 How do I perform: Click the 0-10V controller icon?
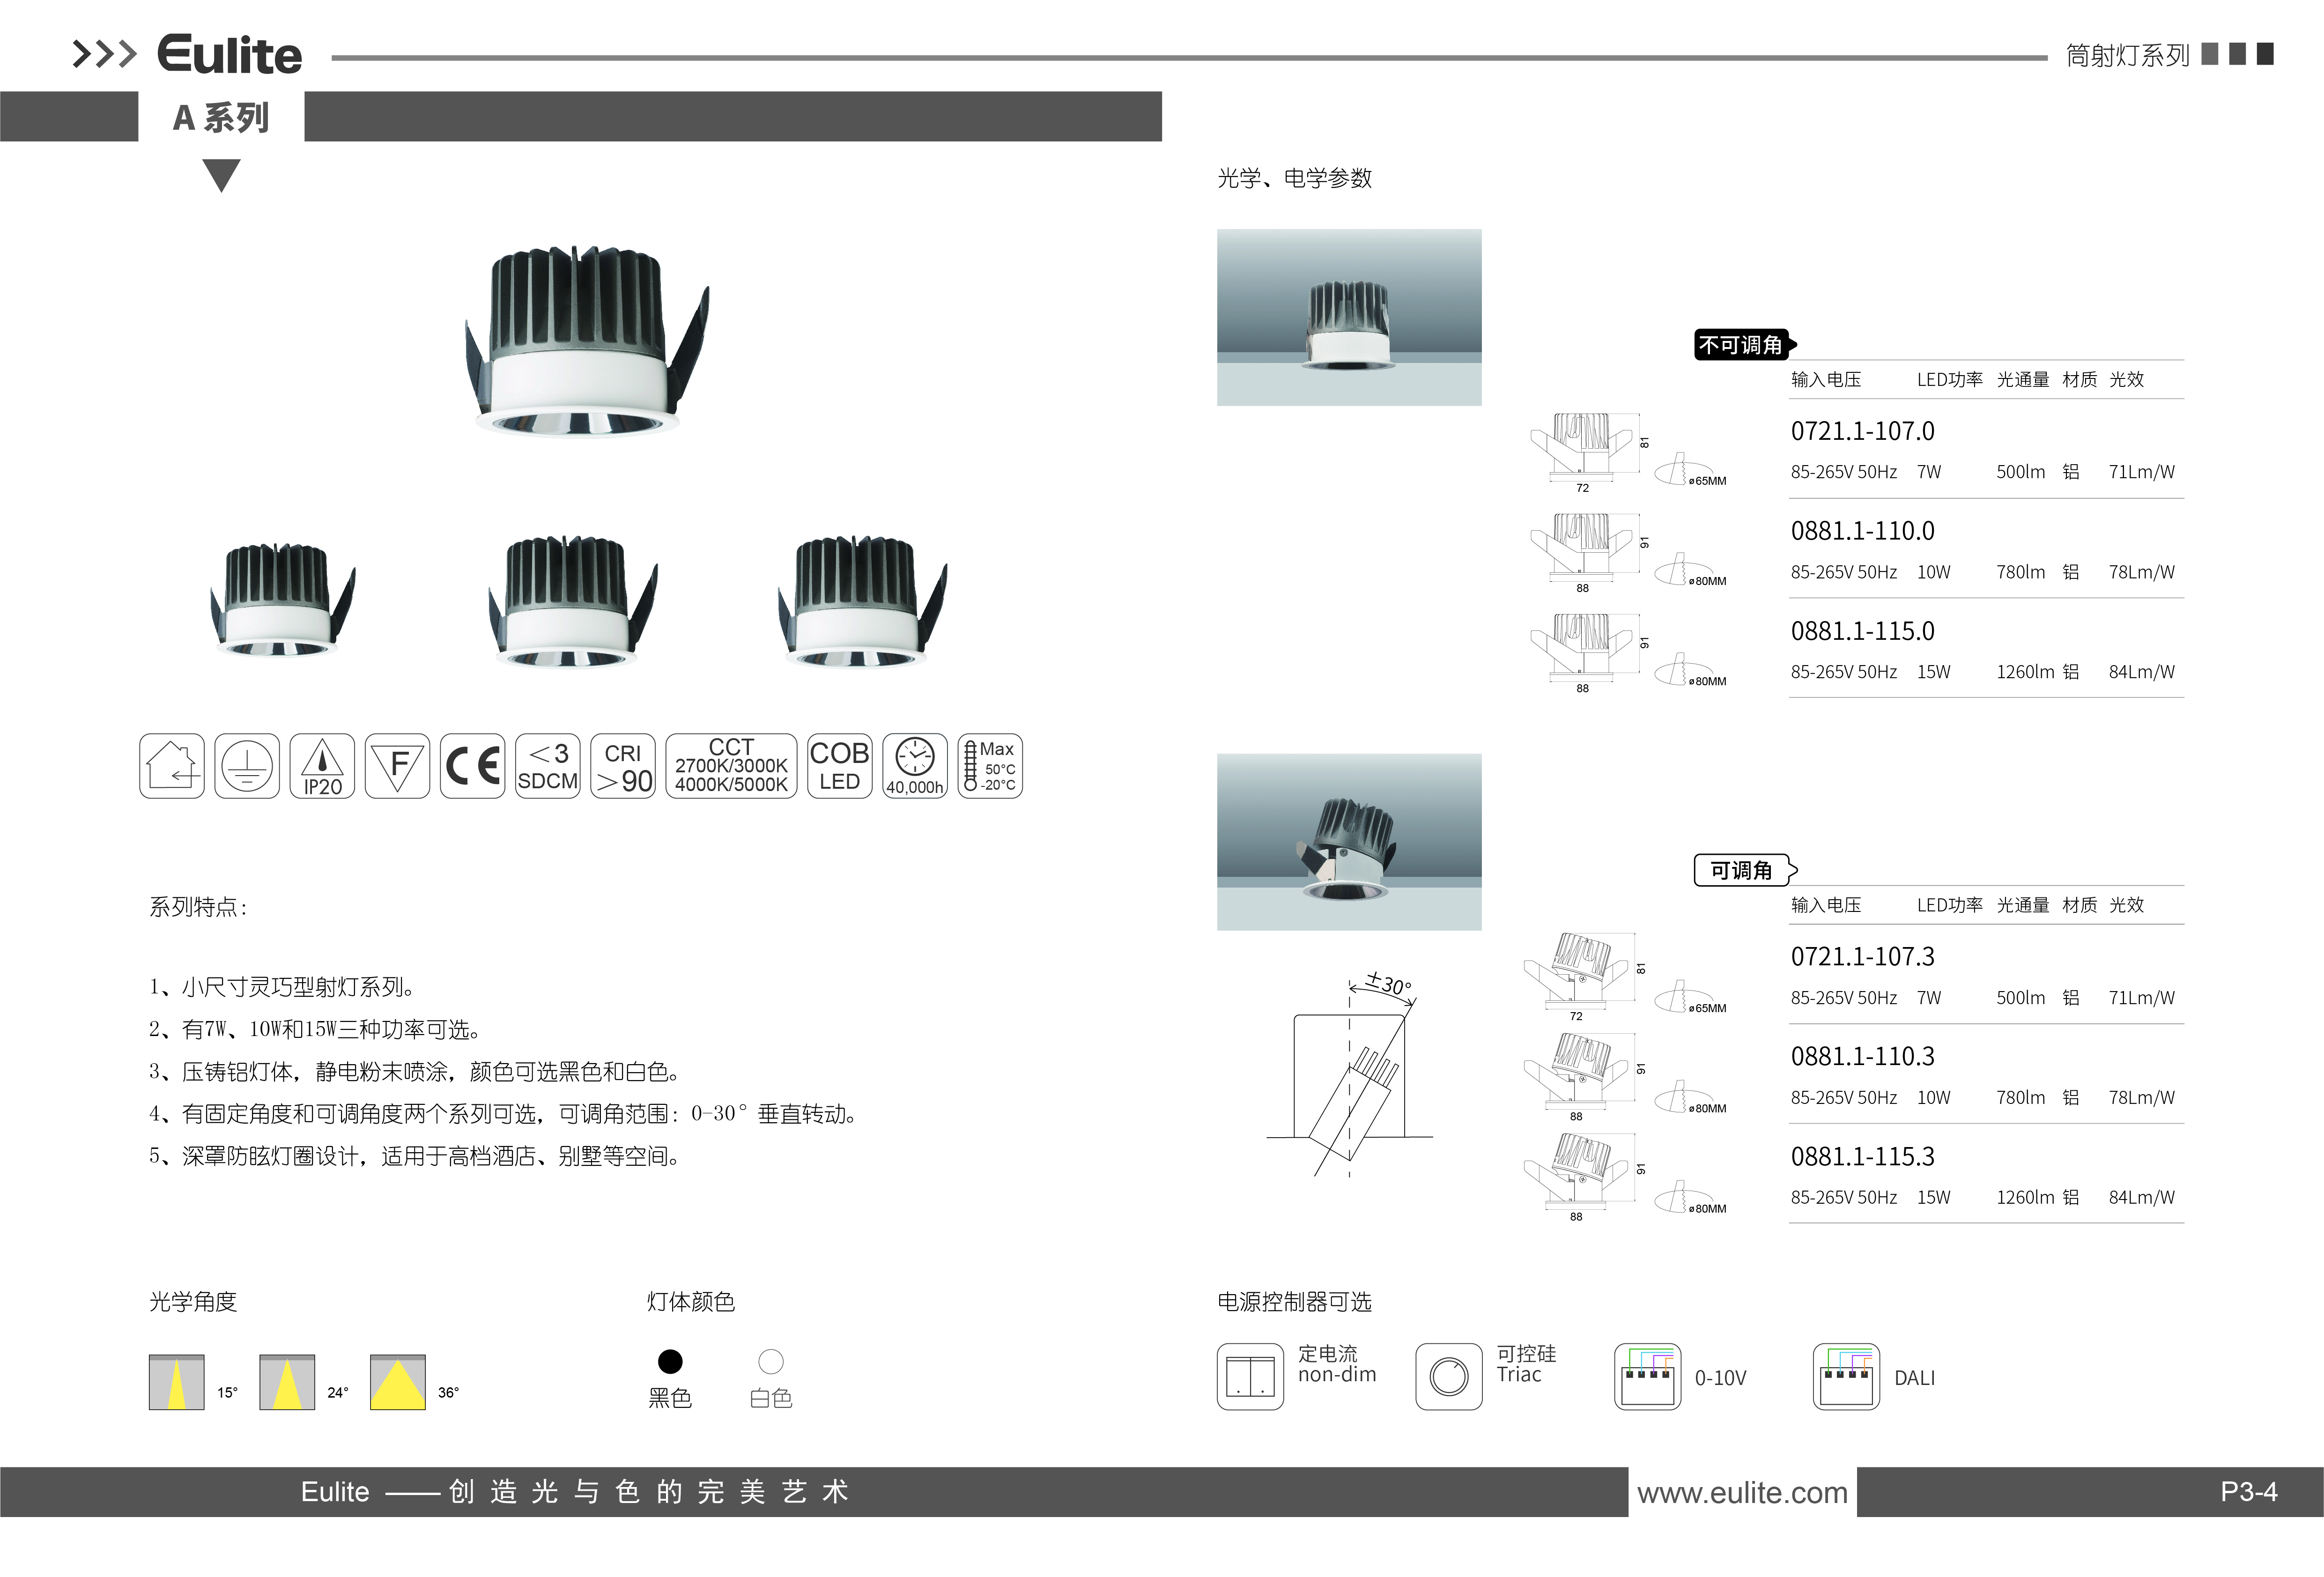click(1647, 1376)
